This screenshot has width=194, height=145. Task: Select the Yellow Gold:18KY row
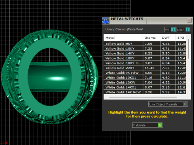coord(145,58)
